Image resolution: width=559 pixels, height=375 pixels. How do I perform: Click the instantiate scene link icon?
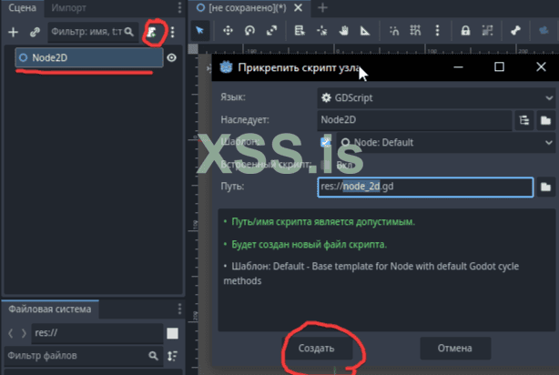[35, 32]
